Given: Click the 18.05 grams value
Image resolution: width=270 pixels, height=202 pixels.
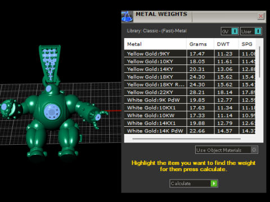Looking at the screenshot, I should point(197,62).
